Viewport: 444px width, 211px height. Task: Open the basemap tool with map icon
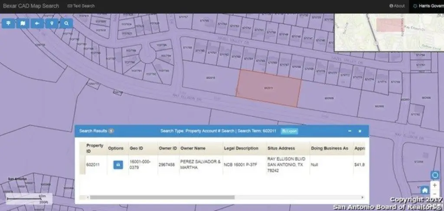pos(23,23)
